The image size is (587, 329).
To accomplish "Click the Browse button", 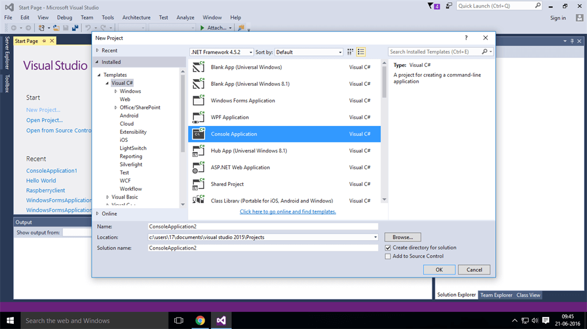I will [x=402, y=237].
